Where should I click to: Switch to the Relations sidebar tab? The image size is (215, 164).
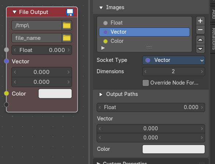tap(213, 39)
